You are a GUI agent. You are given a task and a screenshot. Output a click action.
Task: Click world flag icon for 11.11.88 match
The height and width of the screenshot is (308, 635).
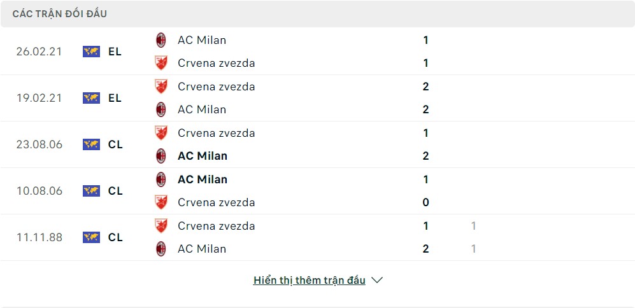tap(91, 237)
